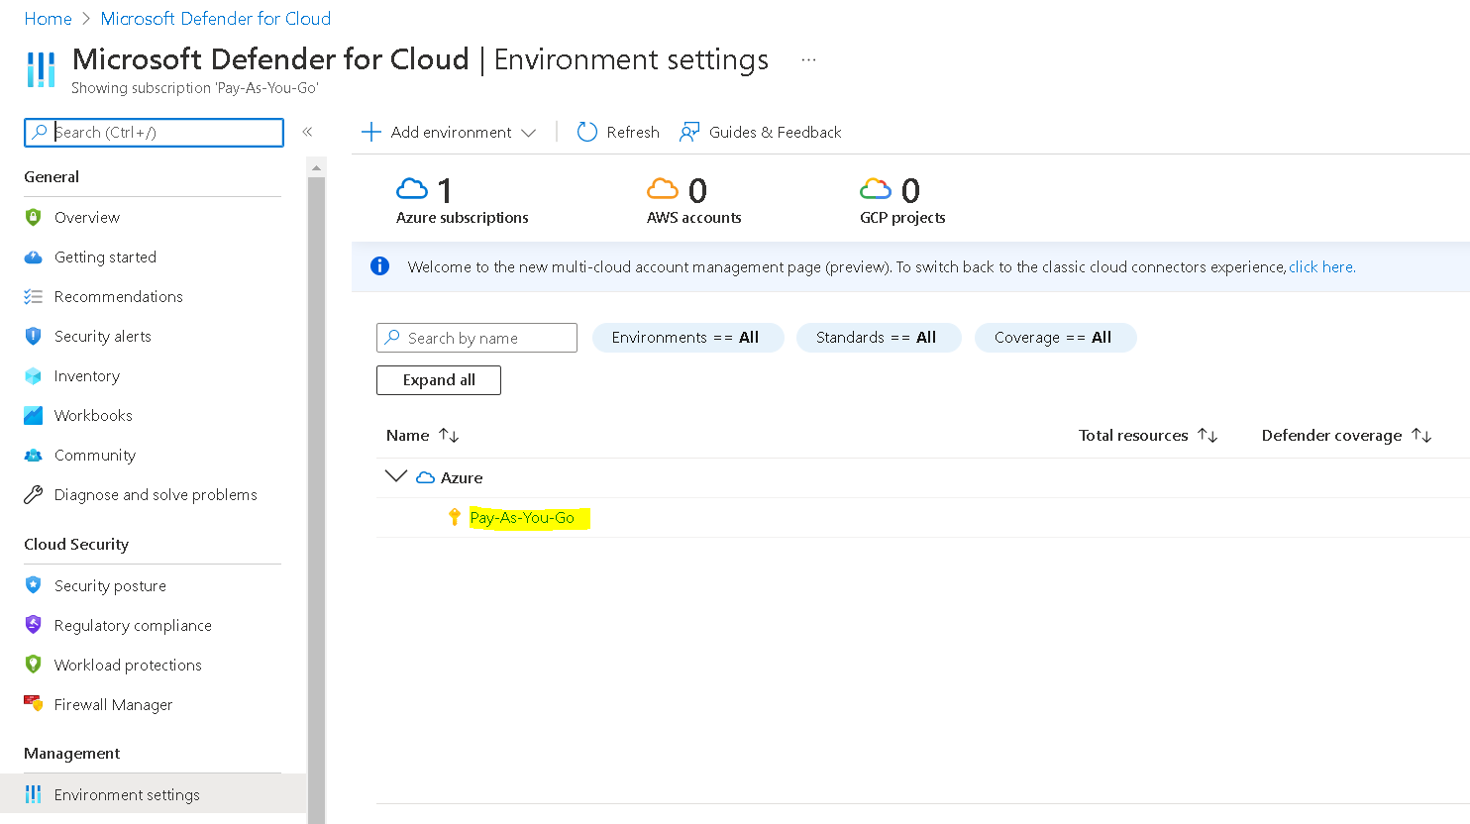Click the Azure cloud icon in tree row
Viewport: 1470px width, 824px height.
[x=426, y=477]
